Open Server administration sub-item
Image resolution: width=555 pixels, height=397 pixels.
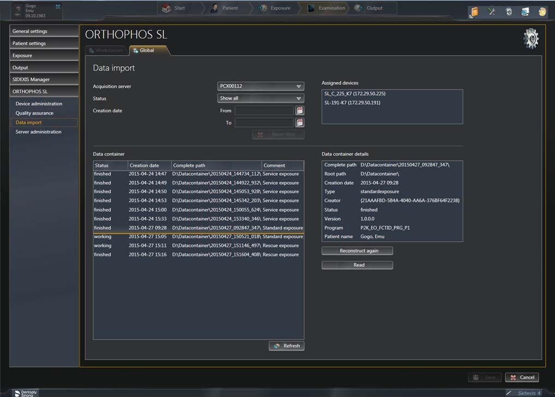point(38,132)
